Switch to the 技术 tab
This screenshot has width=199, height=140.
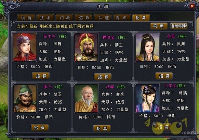pos(45,18)
